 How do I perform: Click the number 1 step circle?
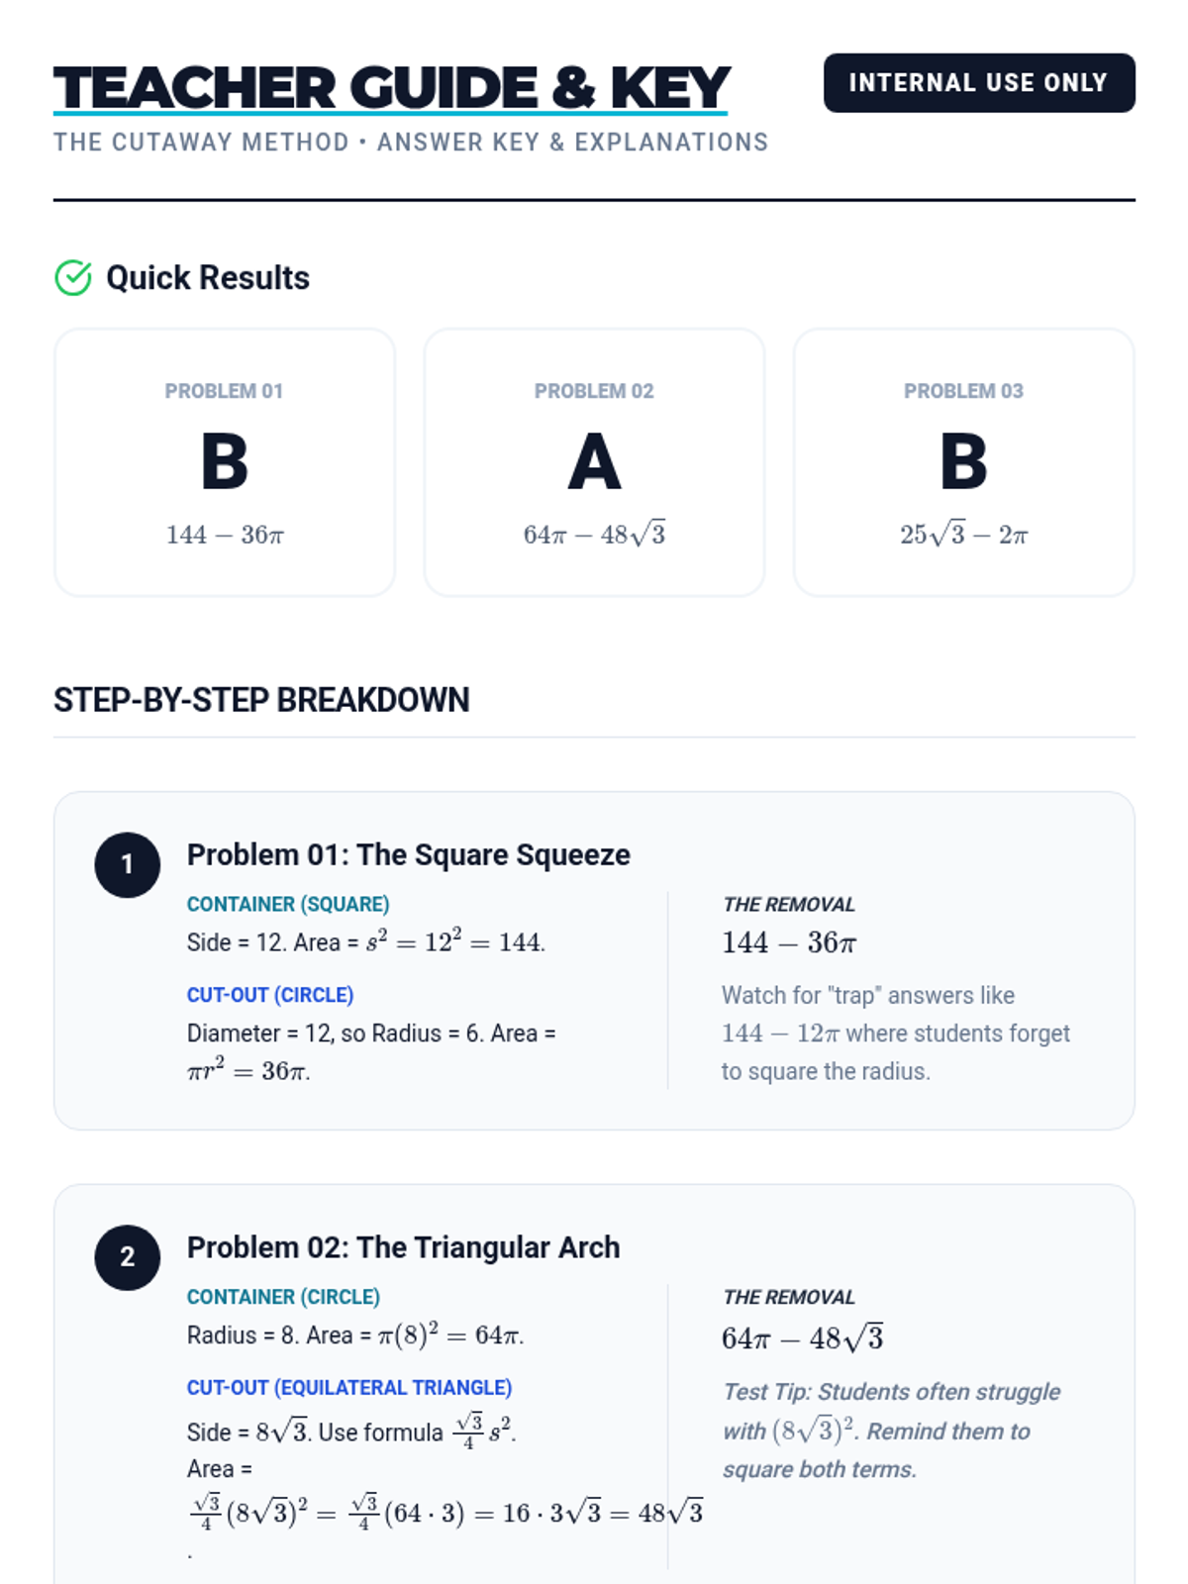[127, 864]
